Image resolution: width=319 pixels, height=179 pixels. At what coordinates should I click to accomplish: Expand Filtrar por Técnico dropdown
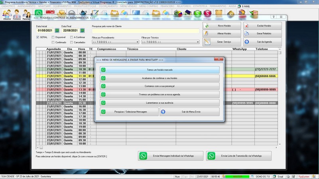coord(197,42)
